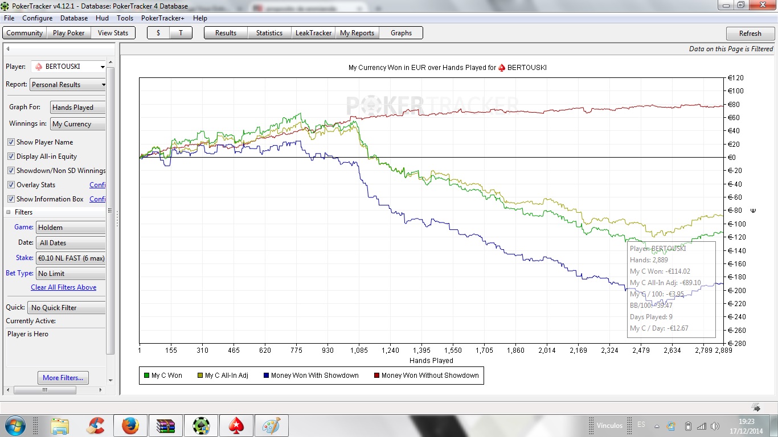
Task: Select the Game filter Holdem dropdown
Action: pos(71,227)
